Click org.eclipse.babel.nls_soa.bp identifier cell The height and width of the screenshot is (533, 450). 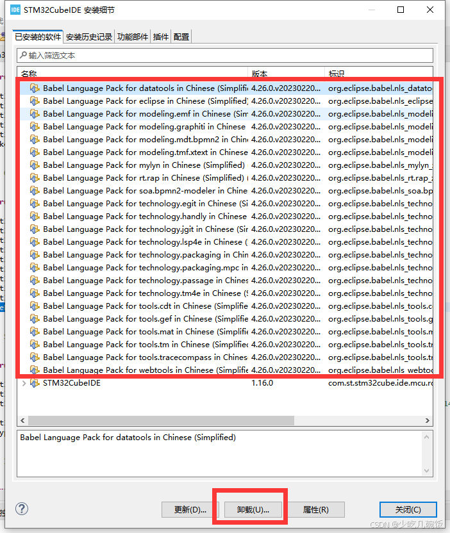[x=380, y=191]
